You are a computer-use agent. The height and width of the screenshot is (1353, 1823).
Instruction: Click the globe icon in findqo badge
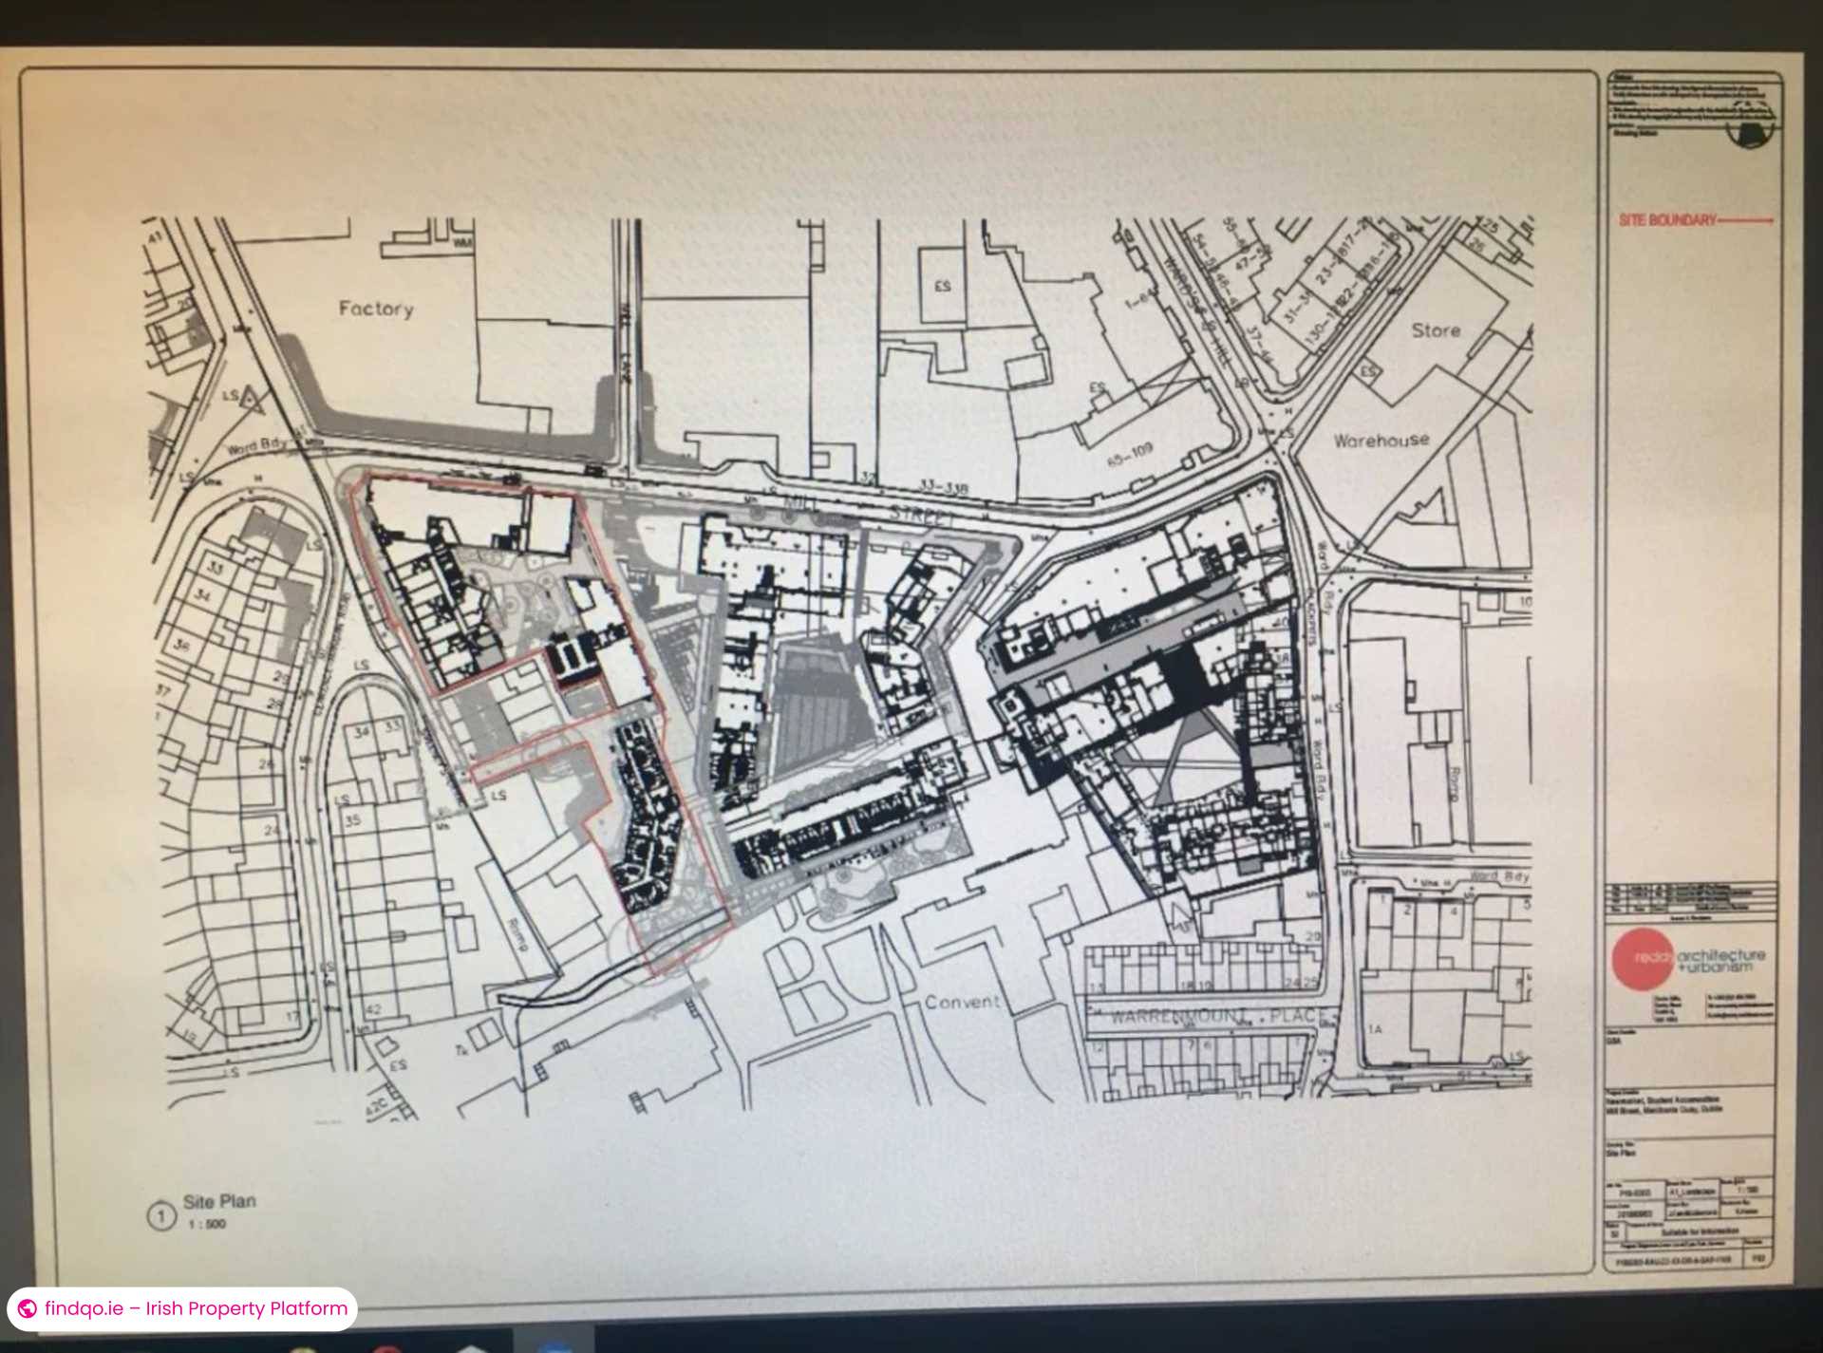[x=28, y=1308]
